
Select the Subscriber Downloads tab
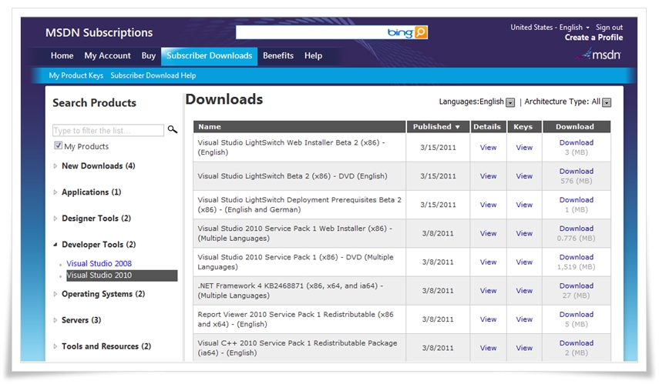tap(210, 56)
